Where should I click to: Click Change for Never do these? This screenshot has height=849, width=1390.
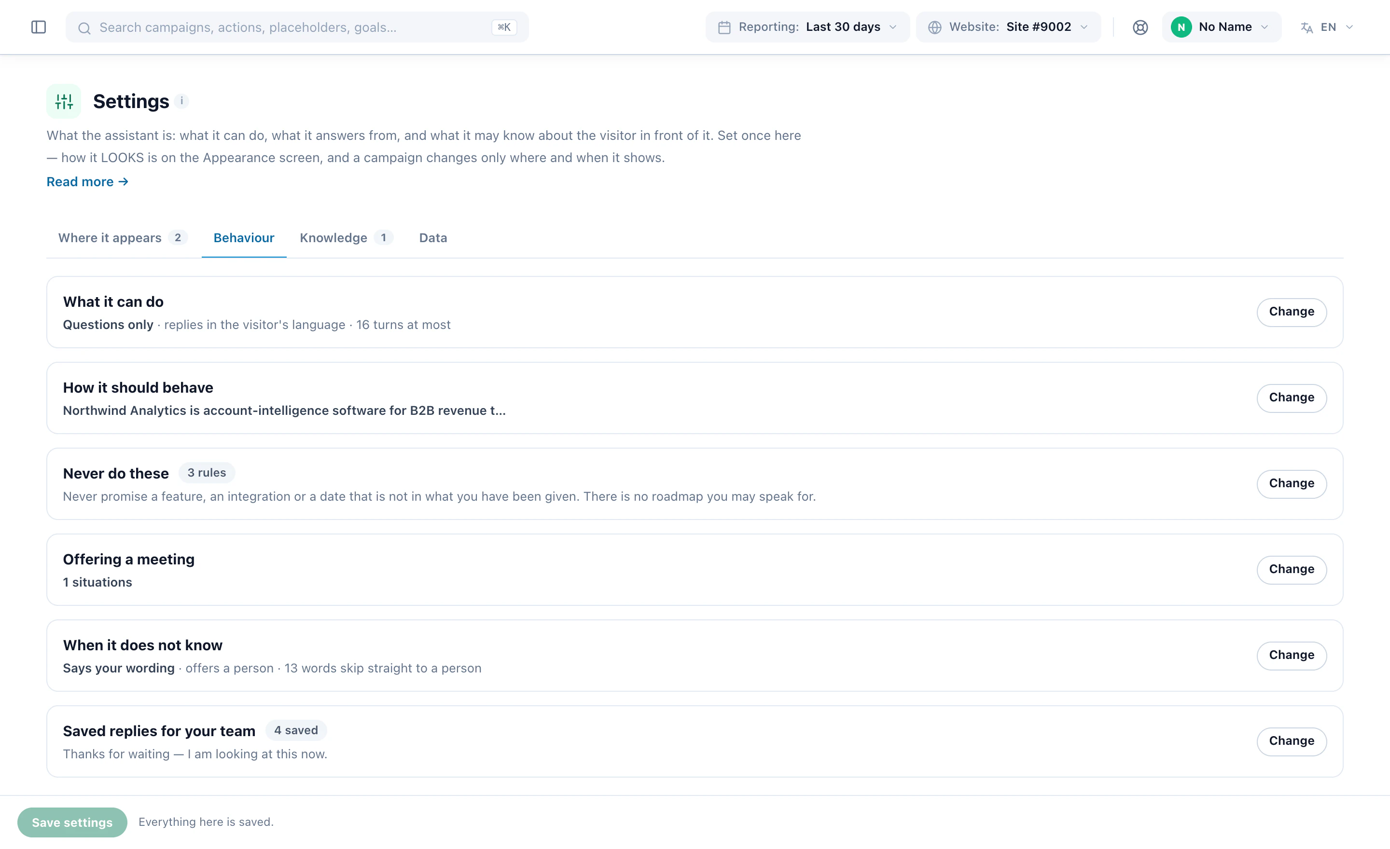(1291, 484)
